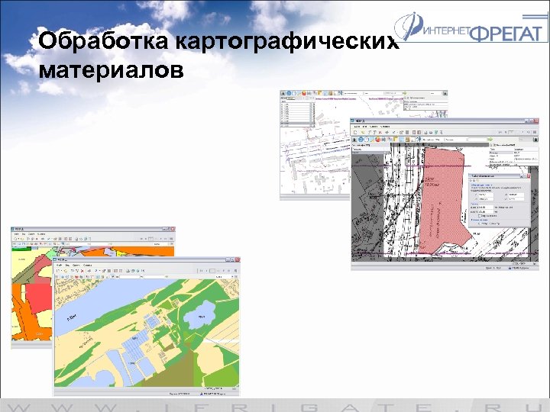Click the red X delete icon in river map window
Screen dimensions: 550x412
tap(82, 271)
